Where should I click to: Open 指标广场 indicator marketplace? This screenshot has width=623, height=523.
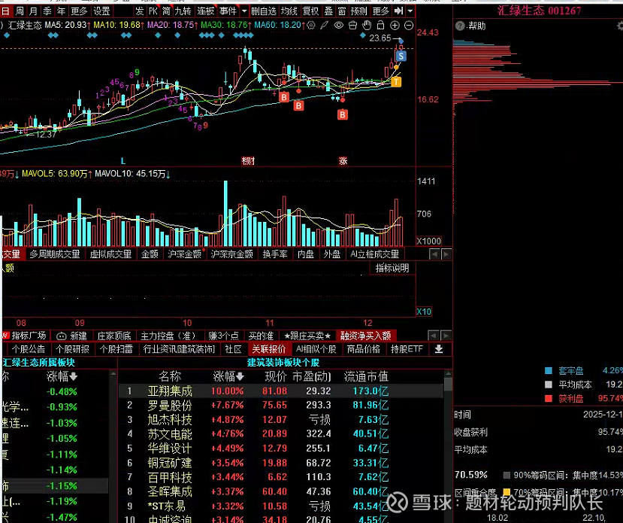pos(29,336)
